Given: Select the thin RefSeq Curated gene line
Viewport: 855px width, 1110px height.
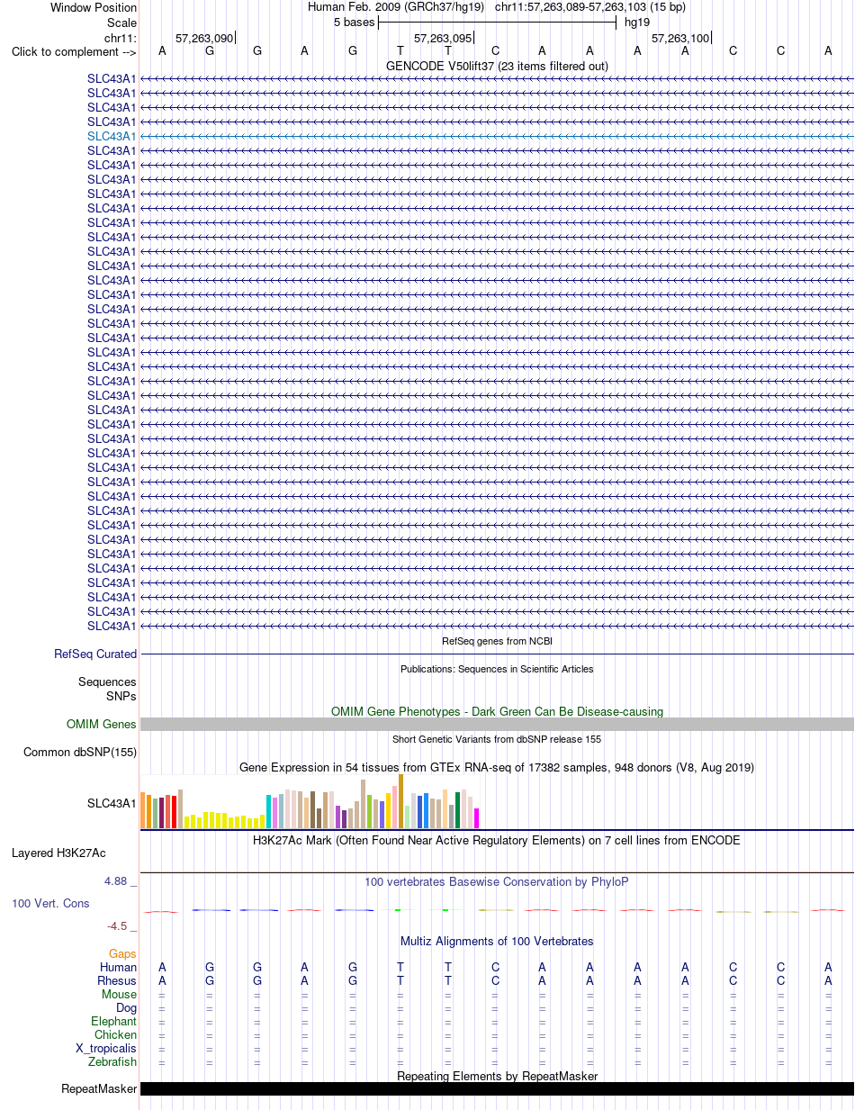Looking at the screenshot, I should pos(497,654).
